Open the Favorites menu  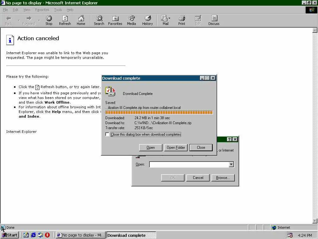point(42,10)
